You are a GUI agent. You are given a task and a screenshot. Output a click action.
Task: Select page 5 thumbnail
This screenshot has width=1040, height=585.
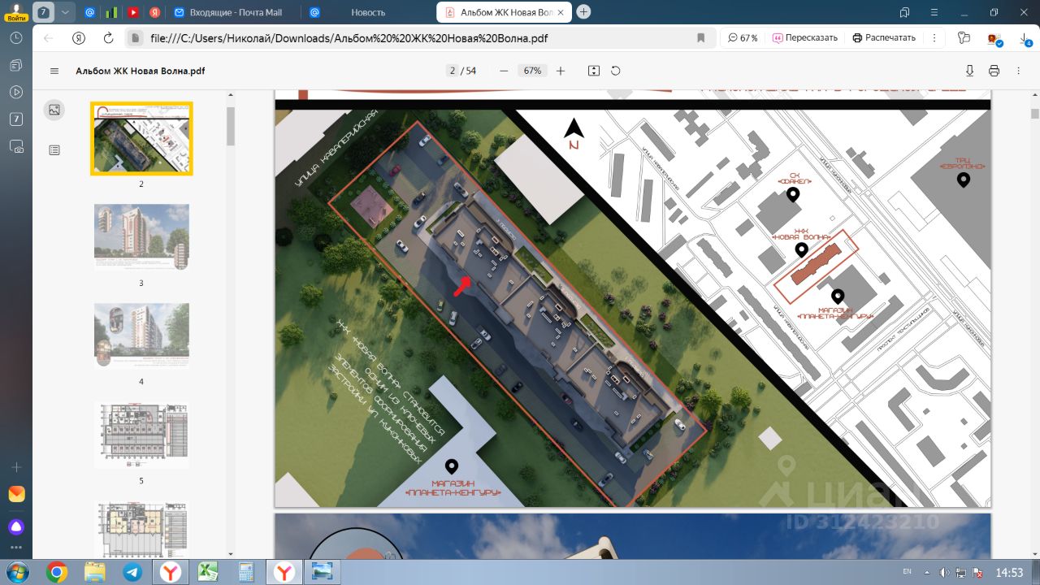point(141,435)
